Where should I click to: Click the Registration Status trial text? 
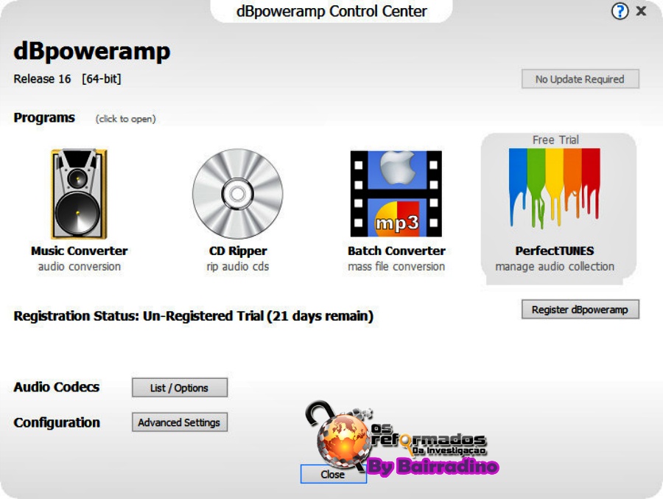(x=193, y=316)
